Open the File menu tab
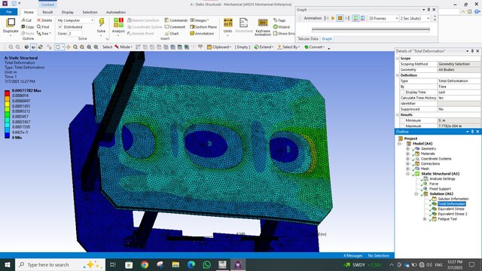This screenshot has height=271, width=482. point(9,12)
